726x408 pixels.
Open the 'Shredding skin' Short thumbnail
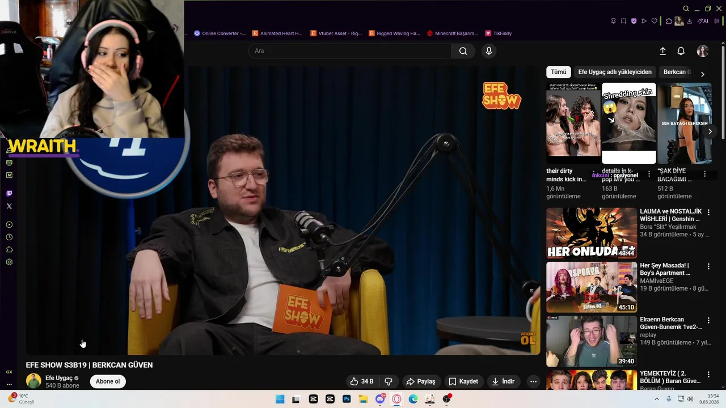[628, 124]
